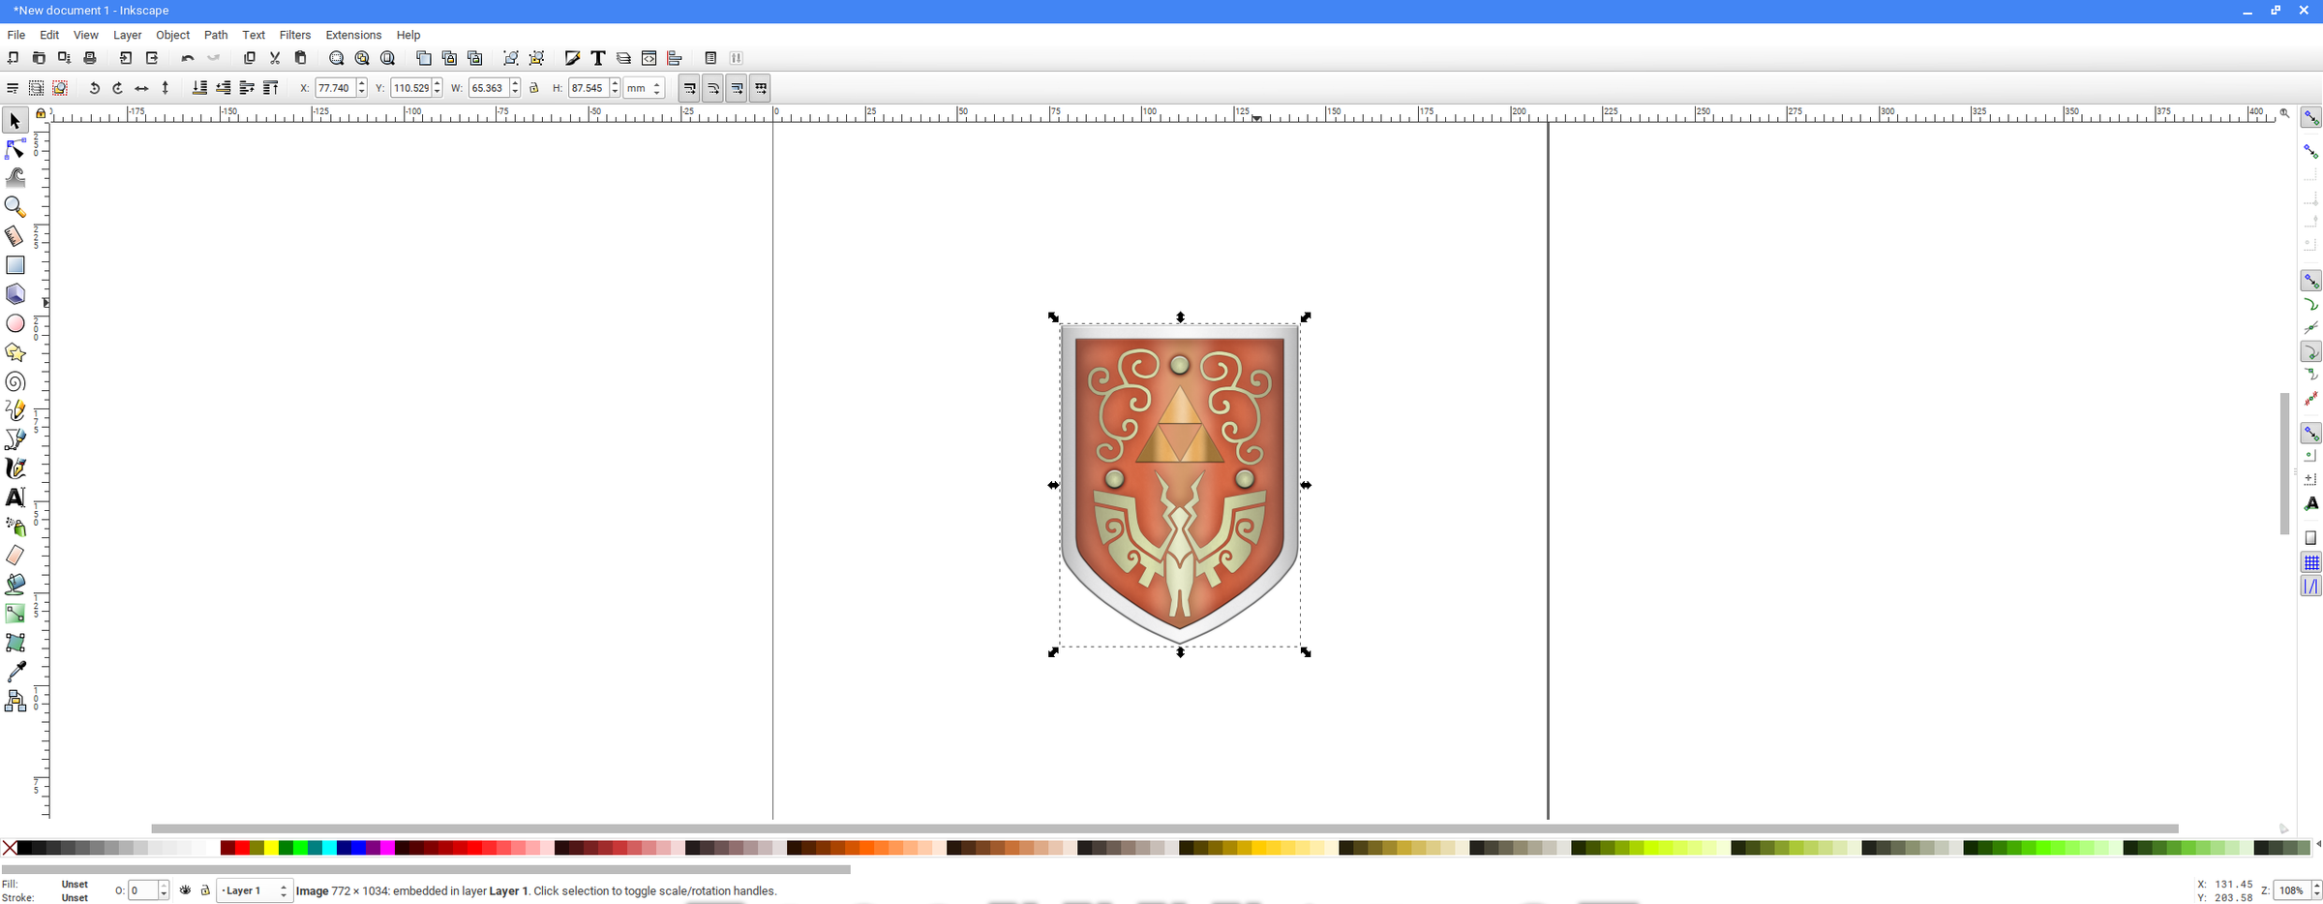The height and width of the screenshot is (904, 2323).
Task: Open the units dropdown showing mm
Action: 644,88
